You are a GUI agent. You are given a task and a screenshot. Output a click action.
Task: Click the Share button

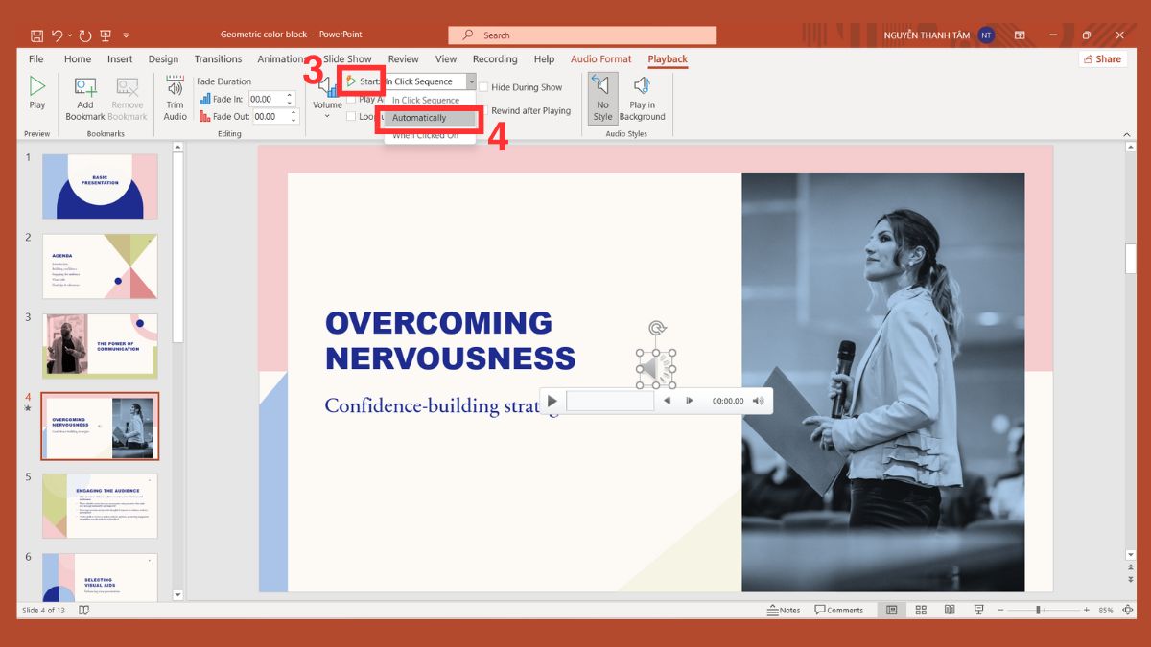point(1102,59)
